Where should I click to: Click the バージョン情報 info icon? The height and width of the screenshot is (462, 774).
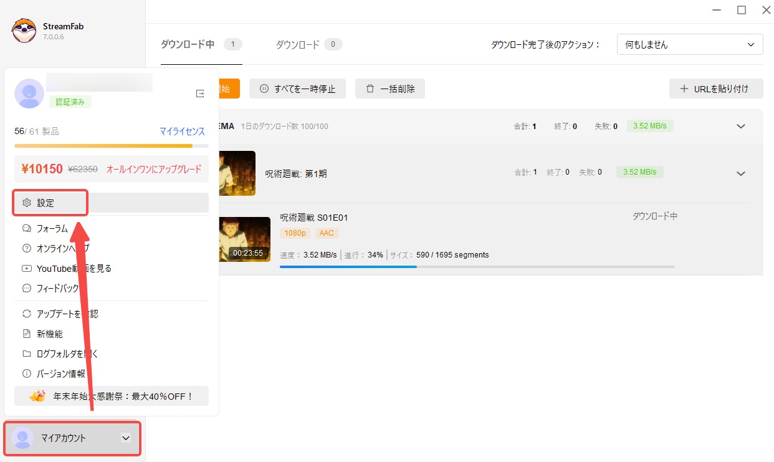point(27,373)
